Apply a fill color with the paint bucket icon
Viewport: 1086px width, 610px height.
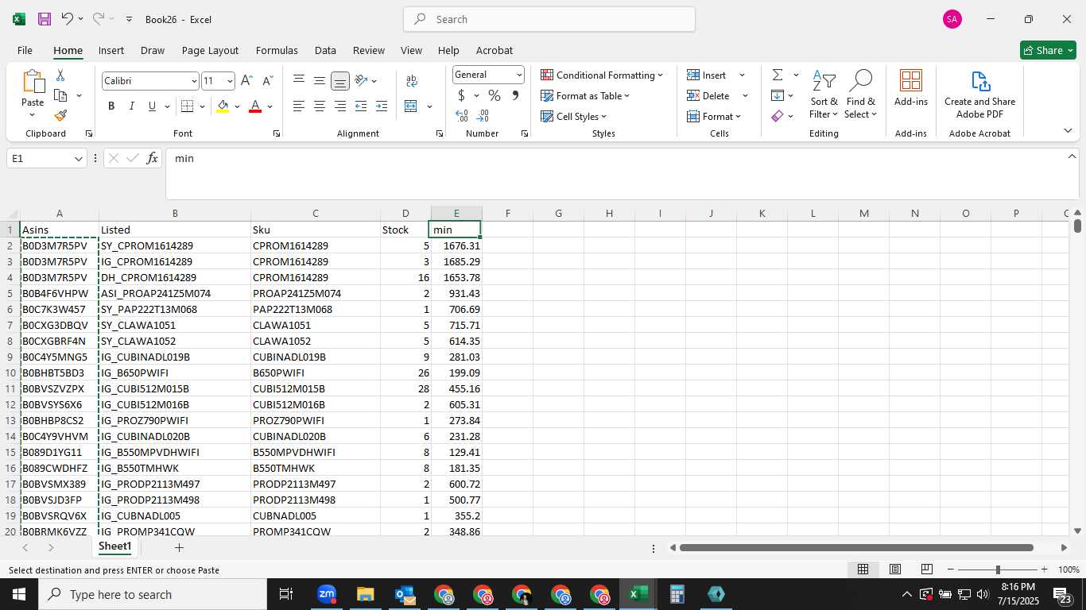click(x=223, y=106)
